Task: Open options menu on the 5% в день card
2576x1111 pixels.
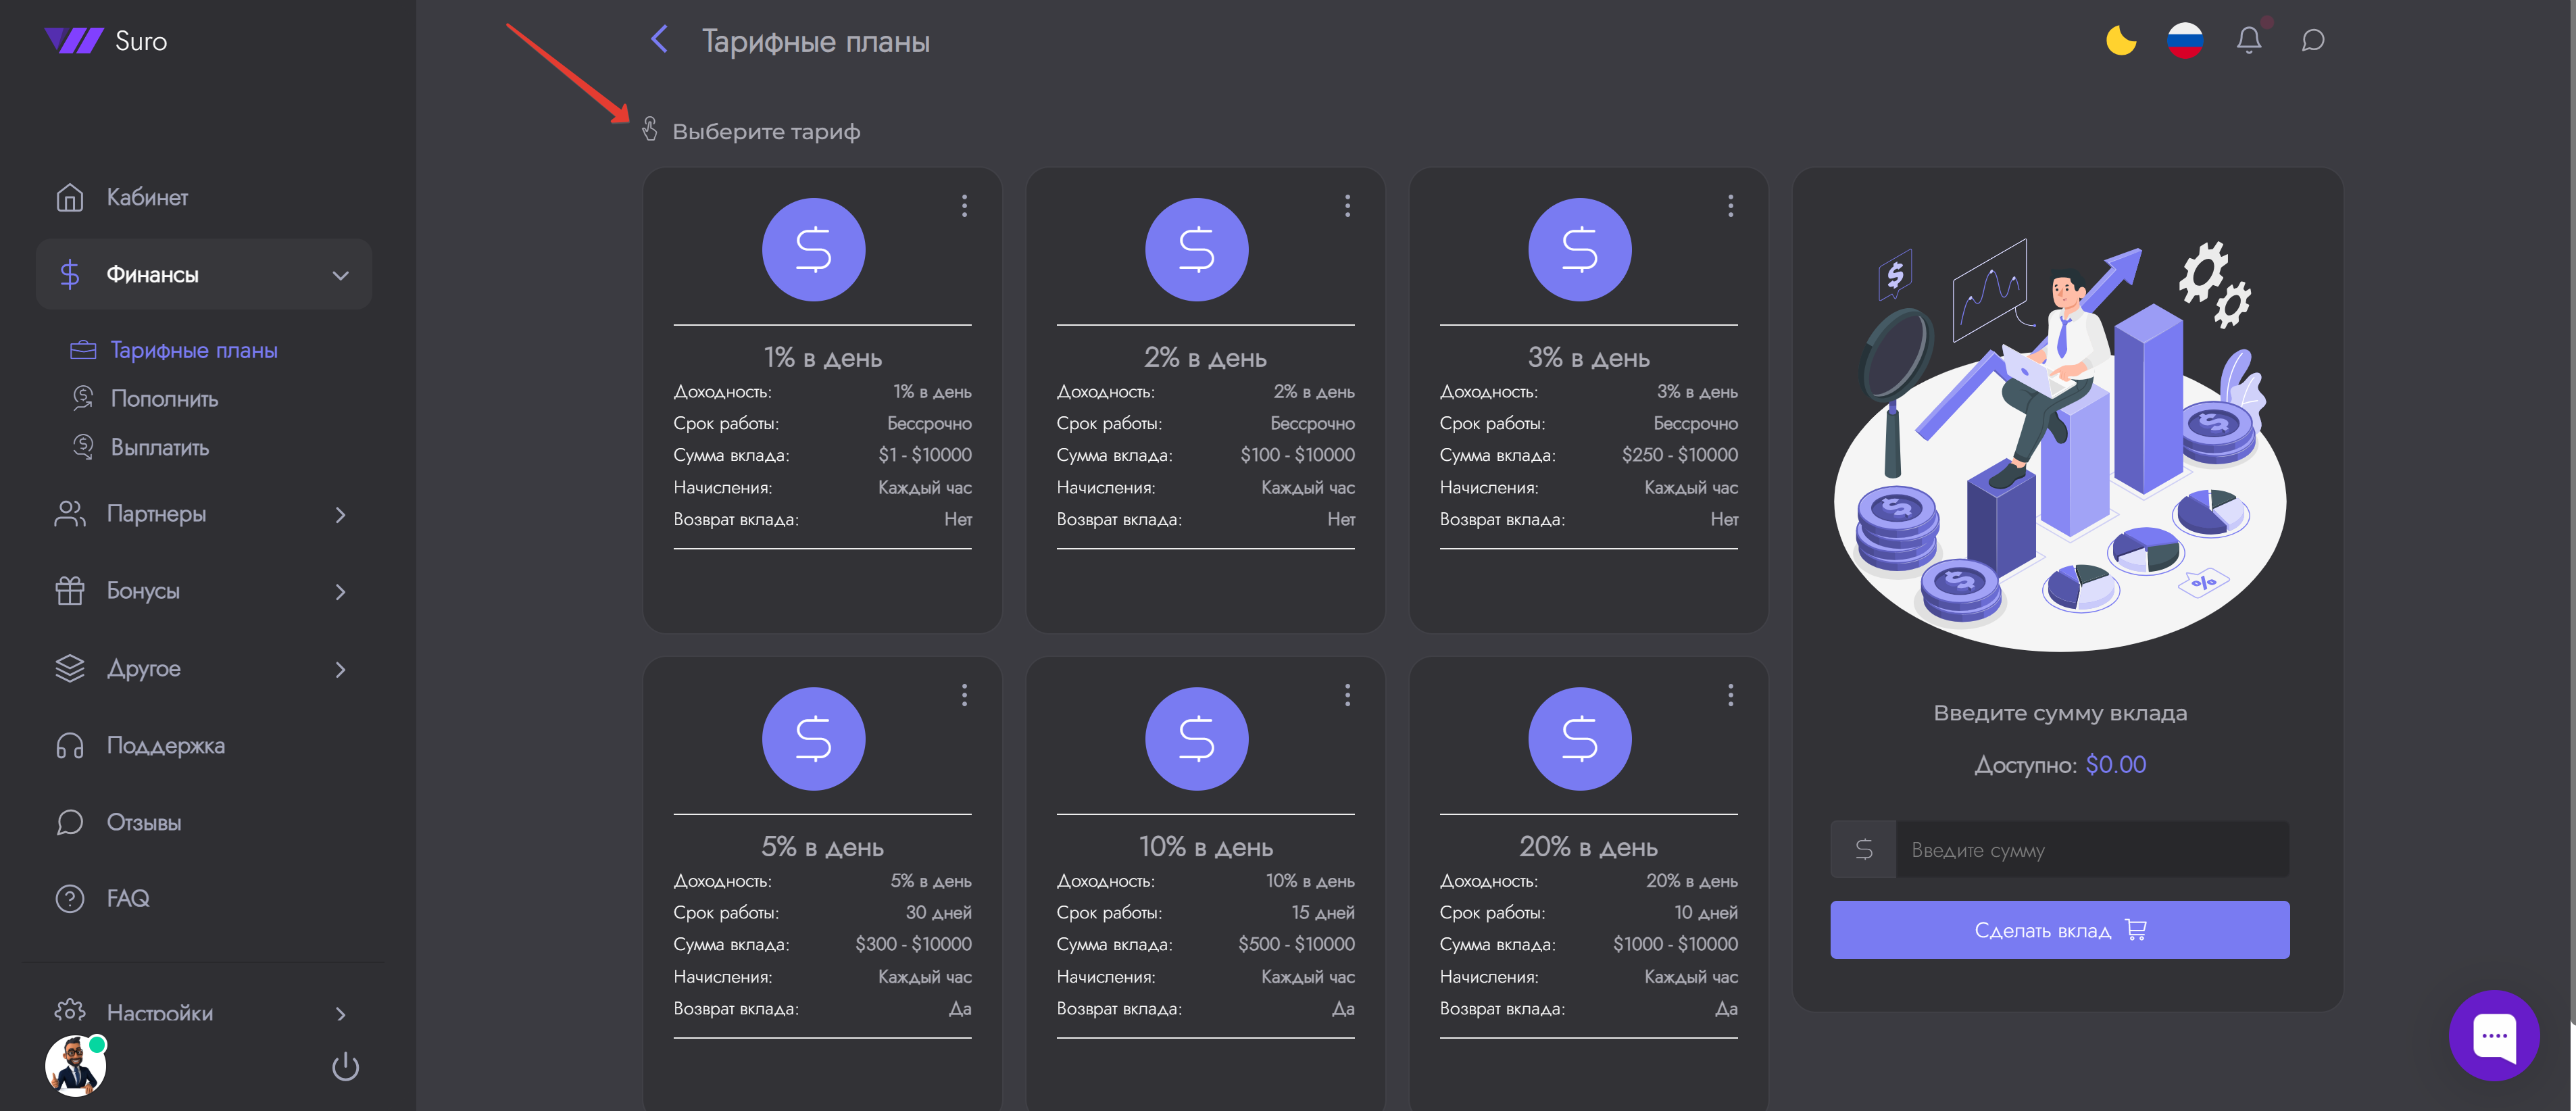Action: point(964,695)
